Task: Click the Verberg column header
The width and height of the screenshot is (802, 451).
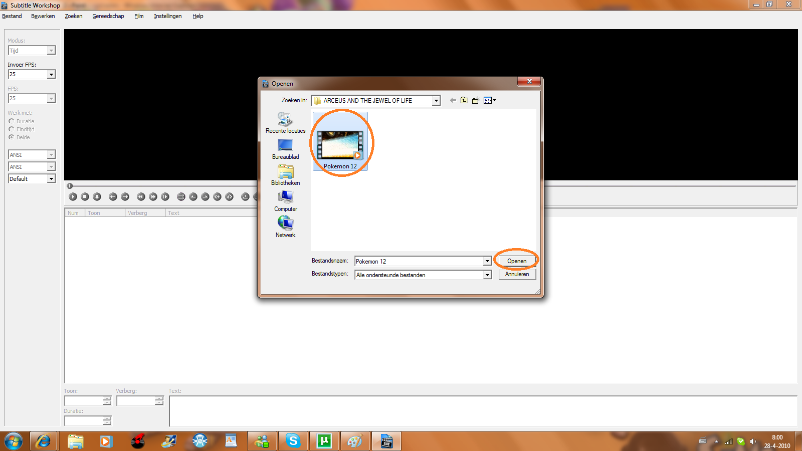Action: click(x=145, y=213)
